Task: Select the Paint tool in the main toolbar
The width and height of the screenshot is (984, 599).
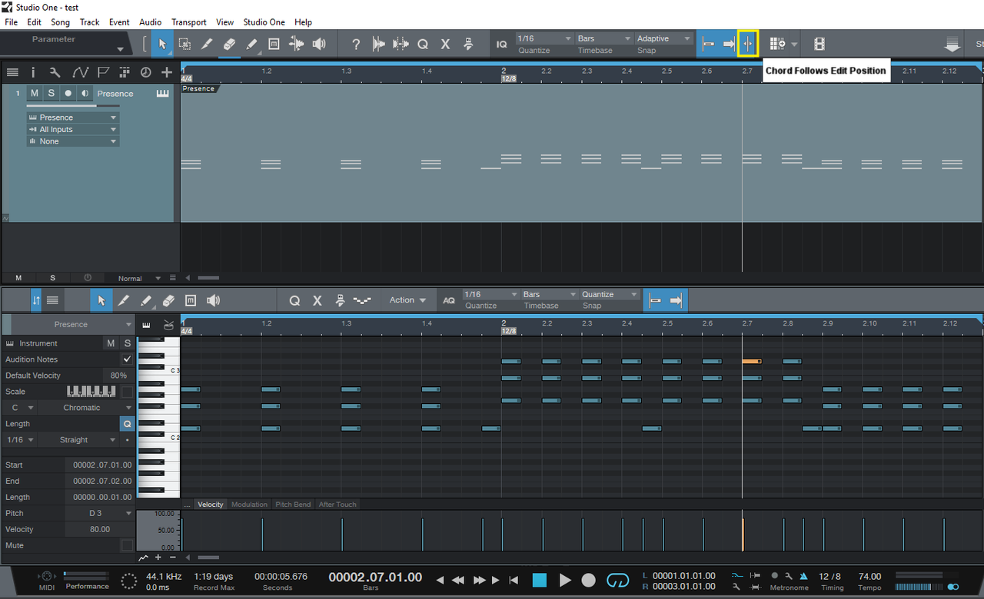Action: pos(251,45)
